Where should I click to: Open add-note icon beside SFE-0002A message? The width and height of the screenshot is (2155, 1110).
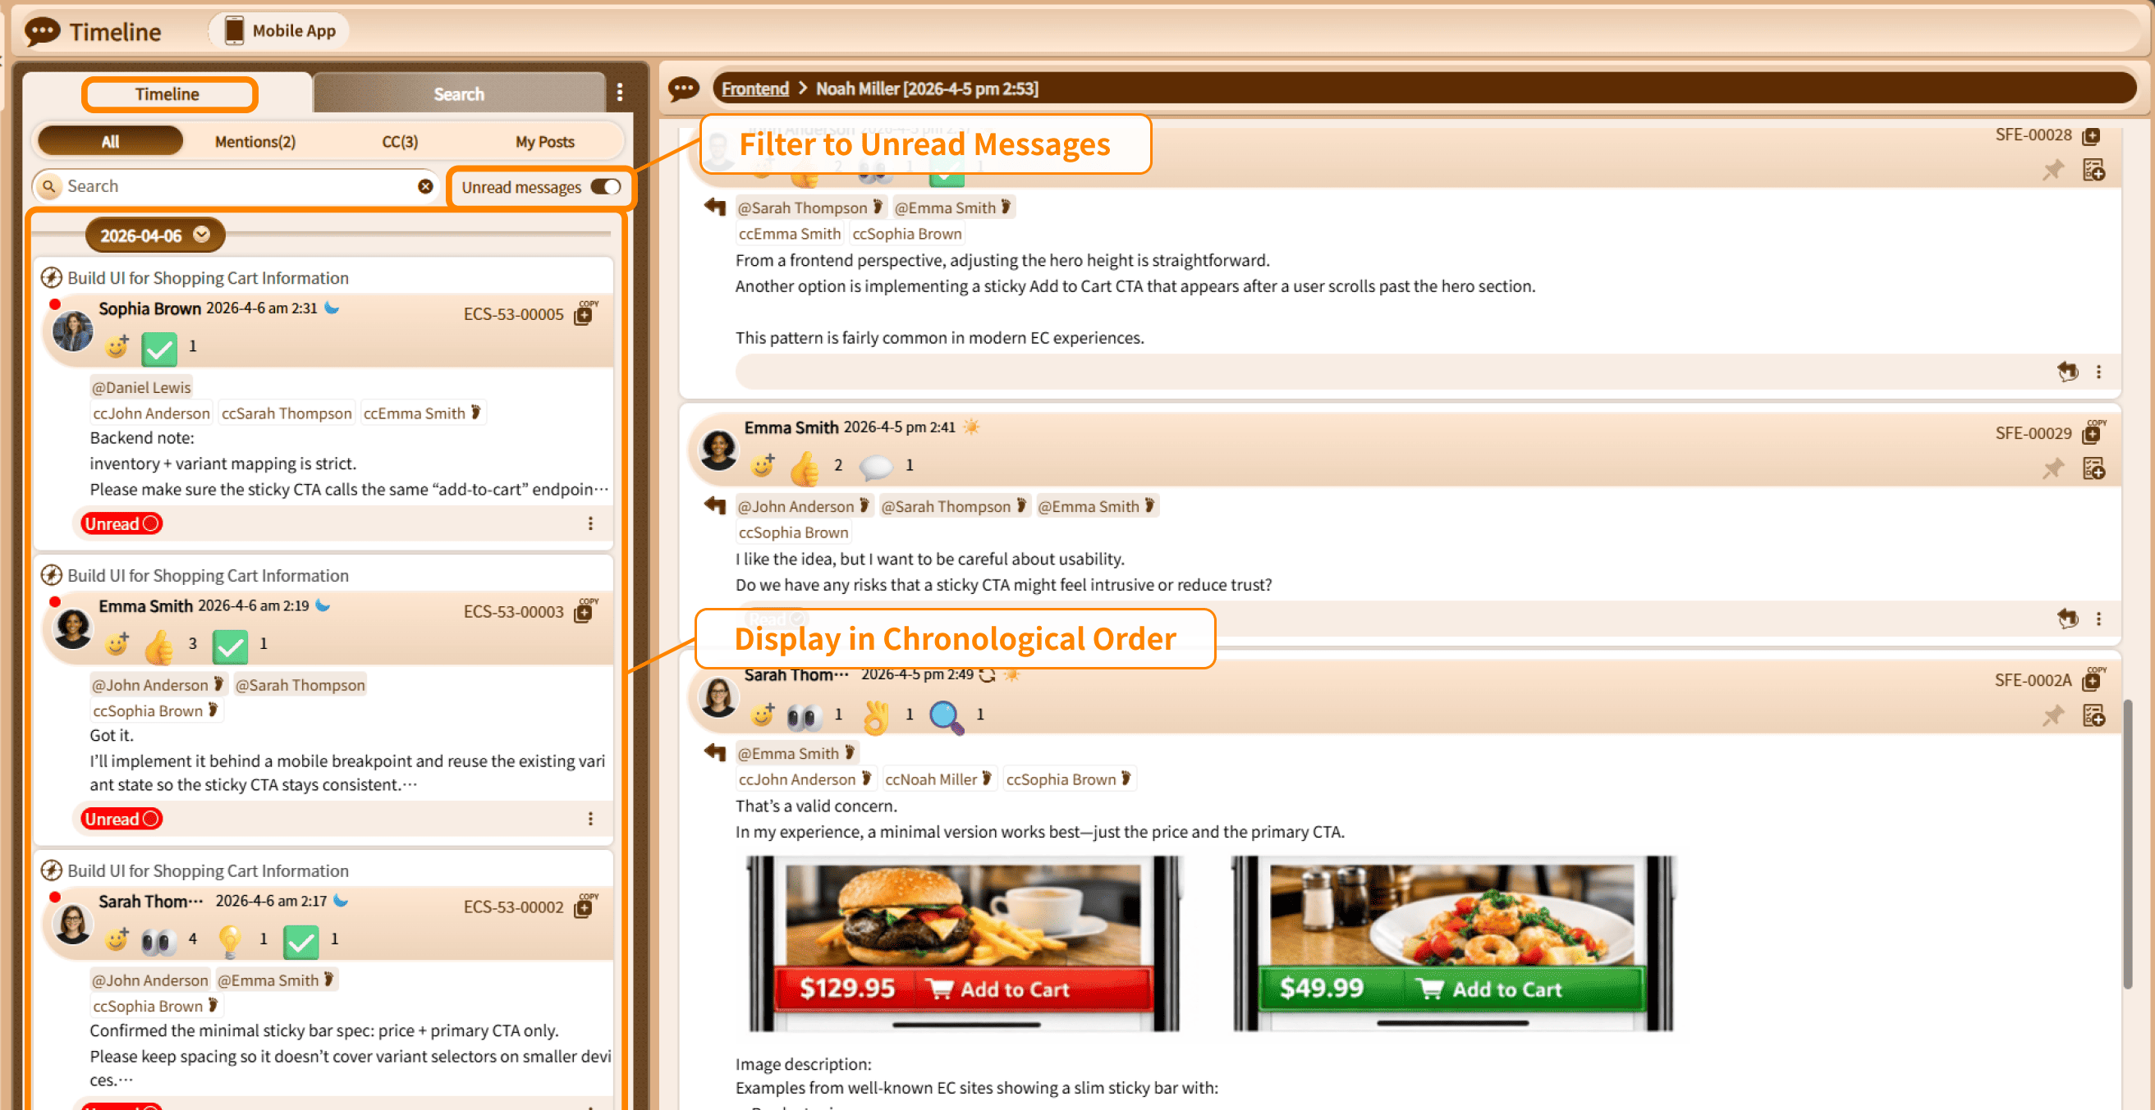(x=2094, y=715)
